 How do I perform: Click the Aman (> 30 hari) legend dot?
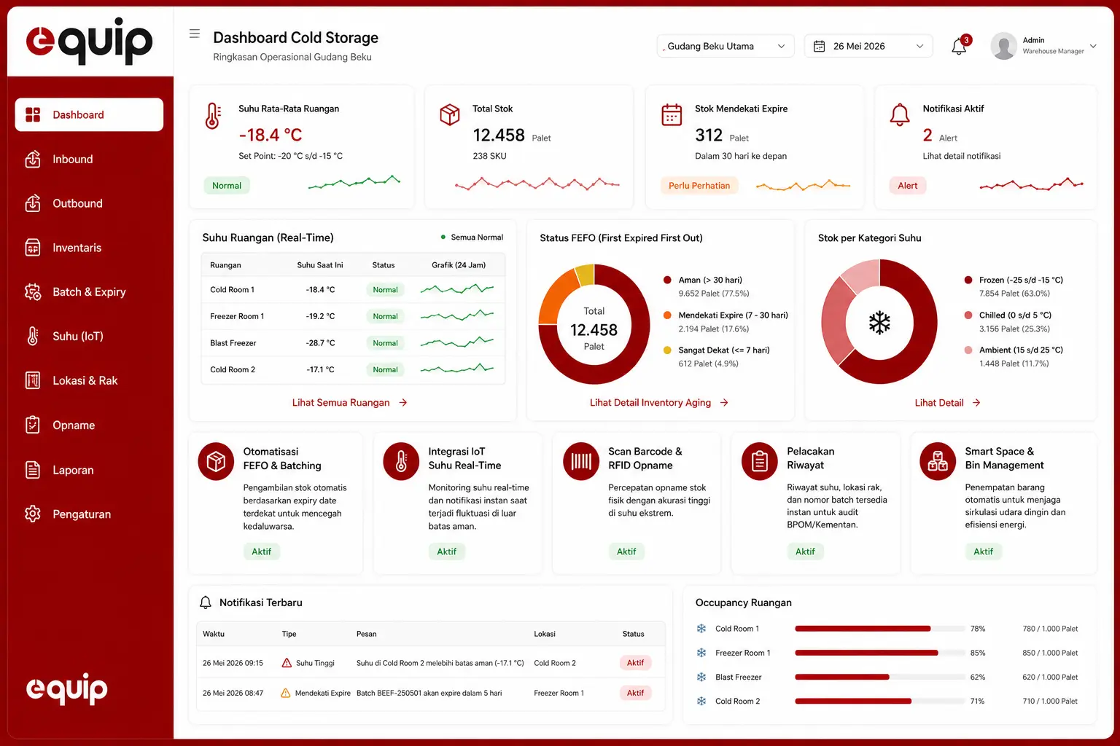pyautogui.click(x=667, y=280)
